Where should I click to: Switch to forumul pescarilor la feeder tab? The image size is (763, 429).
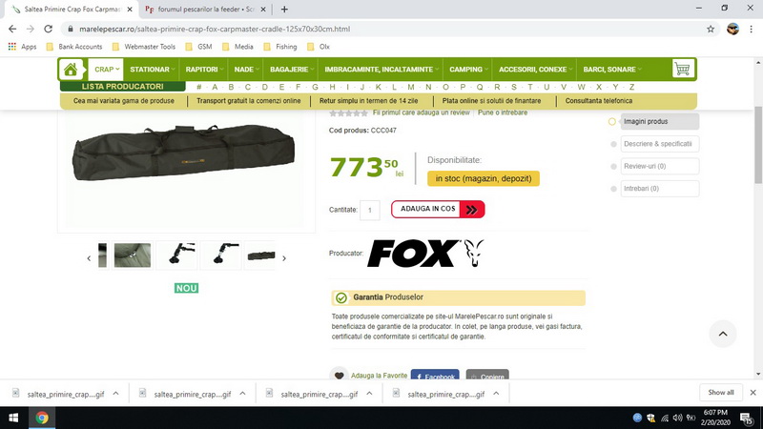[x=204, y=10]
